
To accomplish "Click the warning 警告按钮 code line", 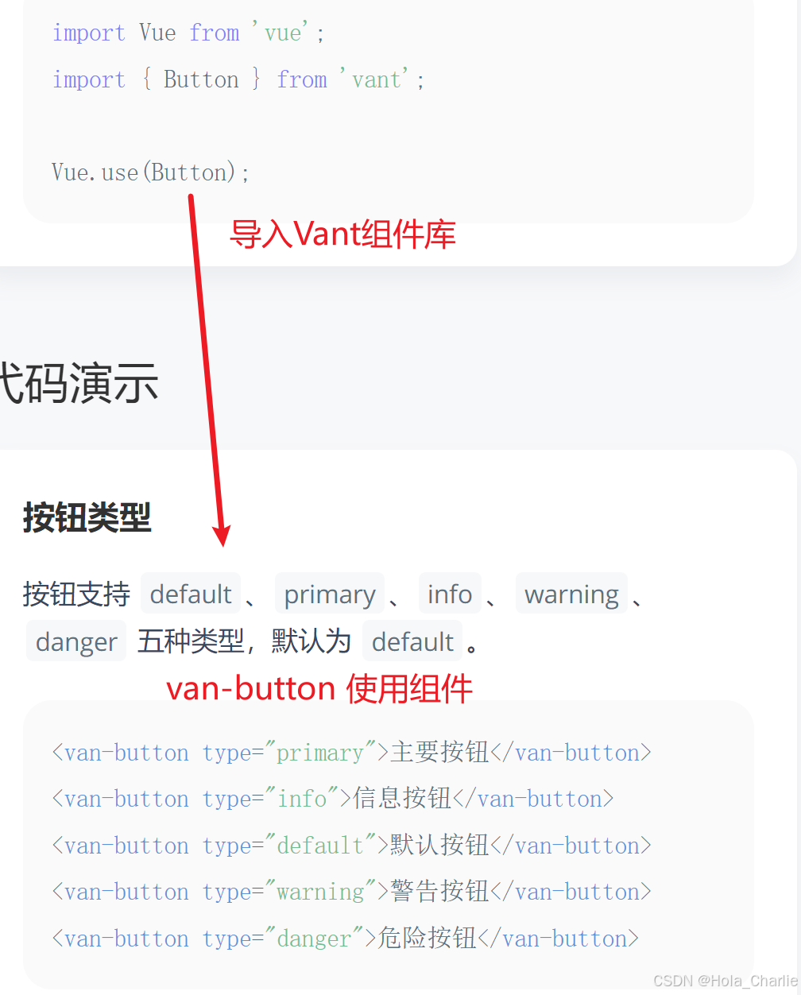I will (x=352, y=891).
